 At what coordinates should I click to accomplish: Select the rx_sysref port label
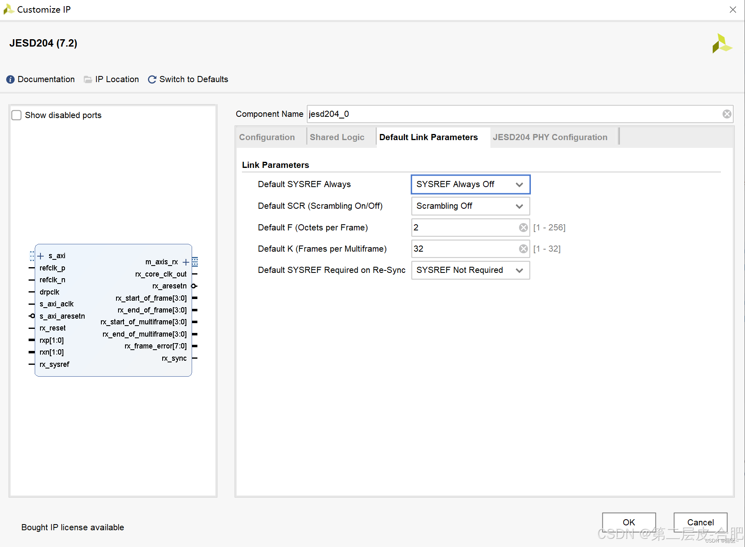pyautogui.click(x=54, y=364)
